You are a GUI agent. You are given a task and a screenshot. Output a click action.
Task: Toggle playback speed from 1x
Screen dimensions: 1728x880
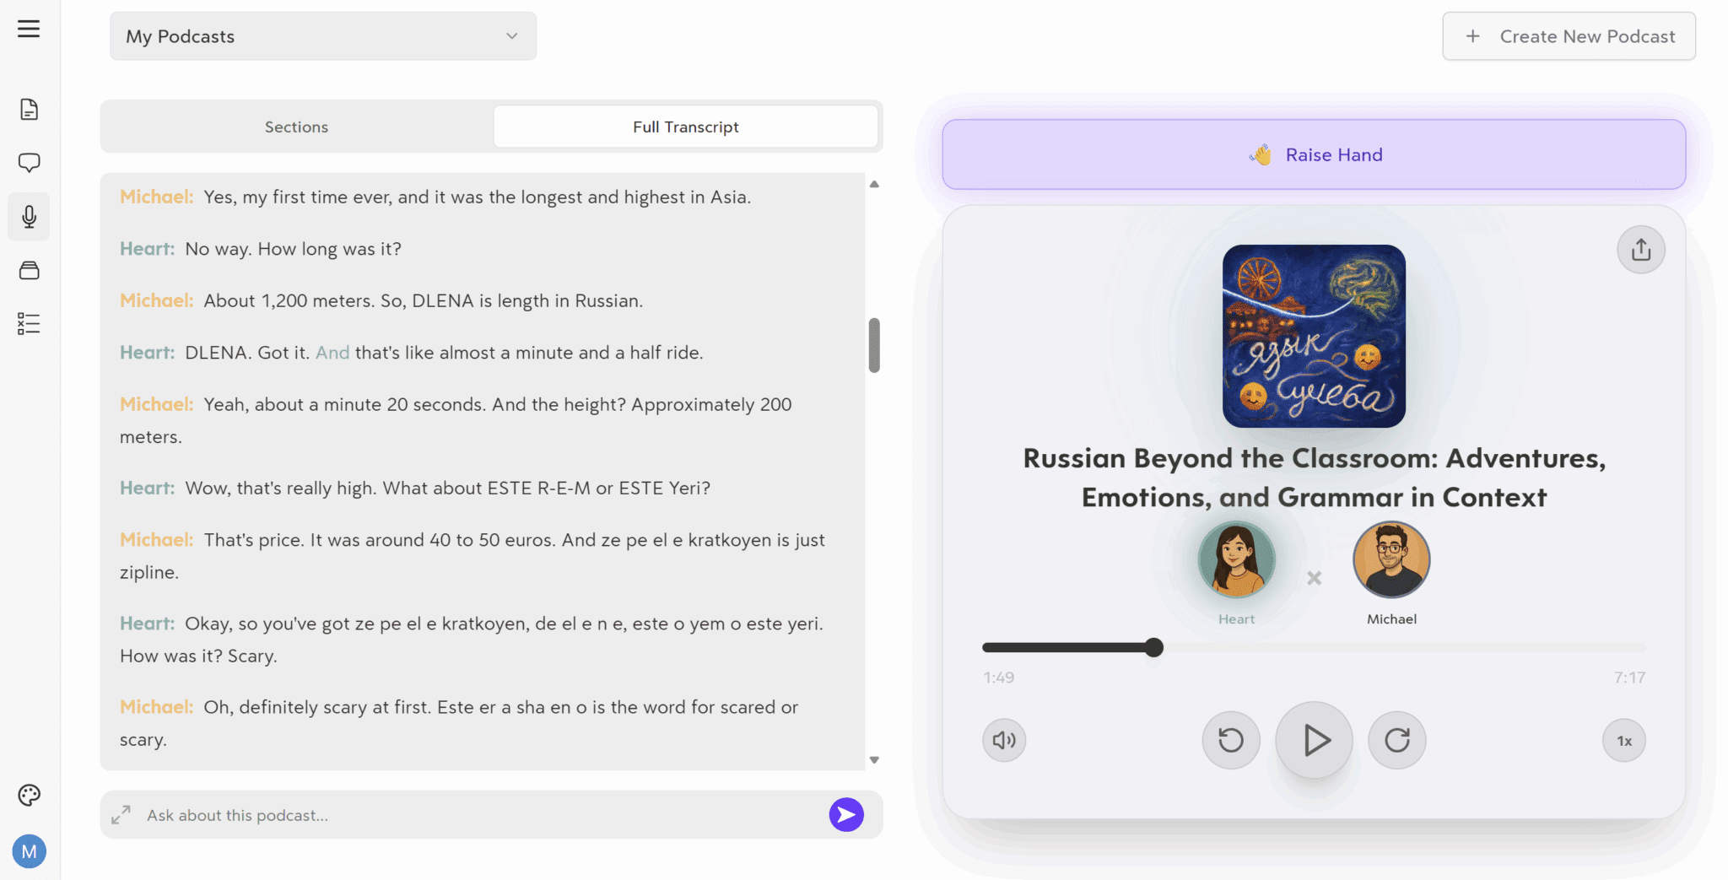tap(1623, 740)
